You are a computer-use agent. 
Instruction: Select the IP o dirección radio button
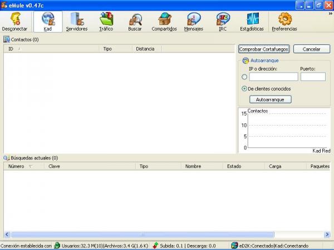coord(244,77)
